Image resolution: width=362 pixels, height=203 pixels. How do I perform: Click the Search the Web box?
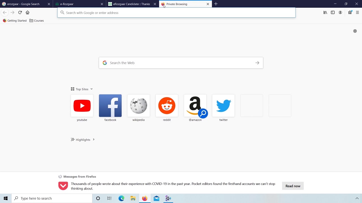pos(181,63)
